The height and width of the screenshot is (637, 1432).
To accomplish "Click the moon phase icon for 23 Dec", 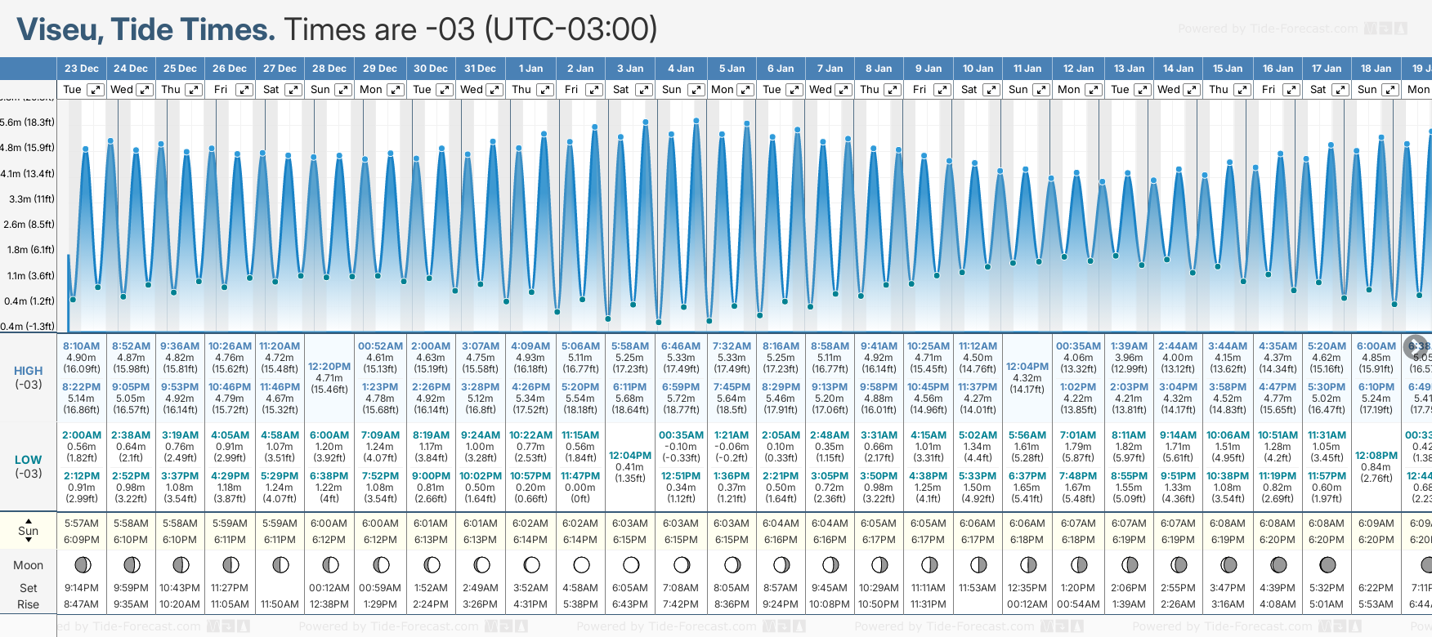I will click(82, 564).
